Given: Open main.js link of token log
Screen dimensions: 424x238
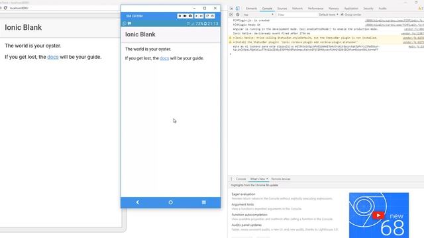Looking at the screenshot, I should (x=416, y=46).
